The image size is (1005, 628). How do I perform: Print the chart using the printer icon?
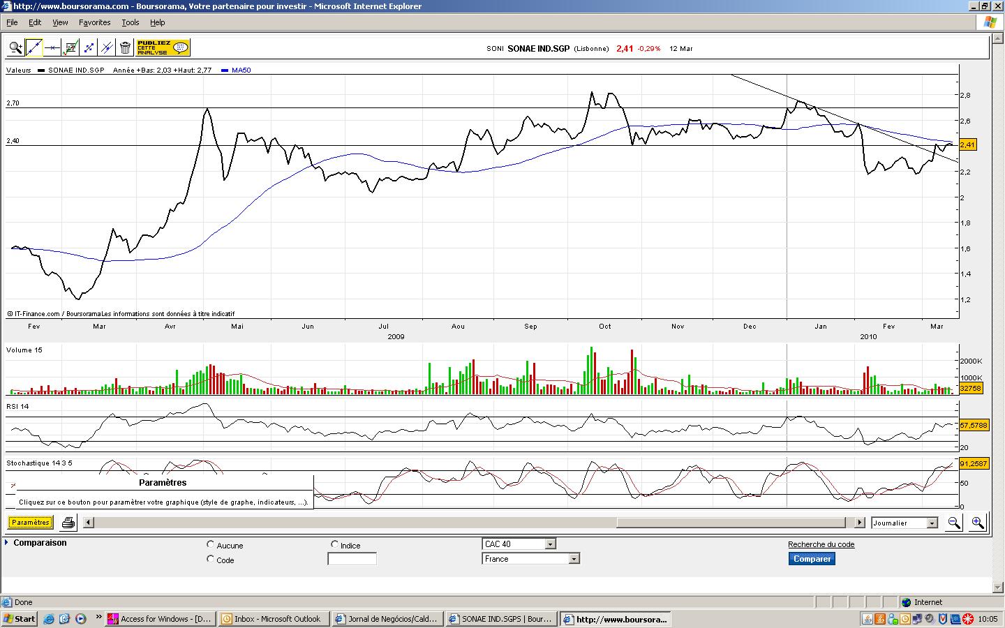click(68, 523)
